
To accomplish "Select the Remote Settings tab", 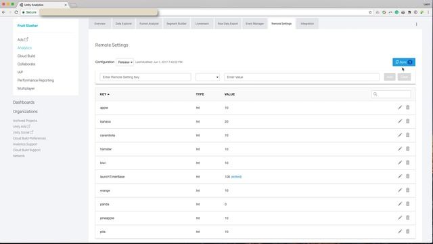I will click(x=281, y=24).
